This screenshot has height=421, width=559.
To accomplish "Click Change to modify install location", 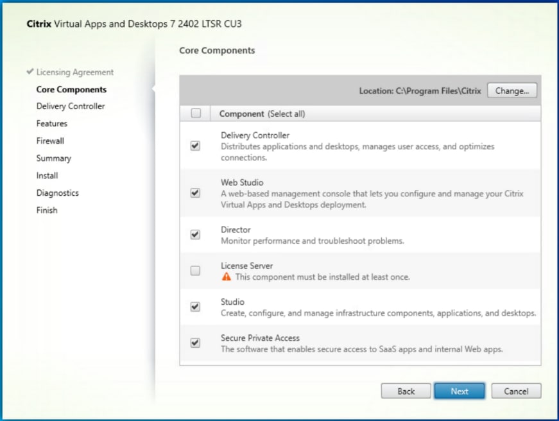I will (512, 90).
